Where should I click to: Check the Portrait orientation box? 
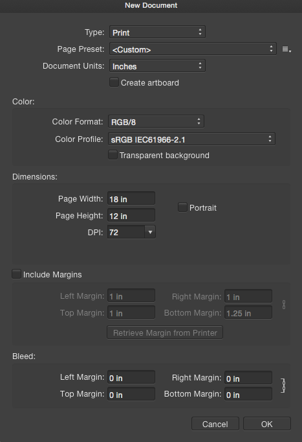point(182,207)
